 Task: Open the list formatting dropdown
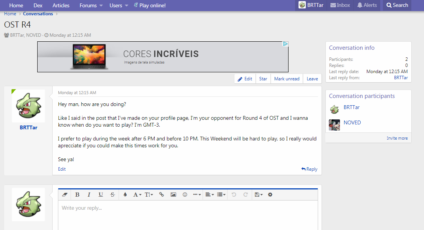(x=221, y=194)
